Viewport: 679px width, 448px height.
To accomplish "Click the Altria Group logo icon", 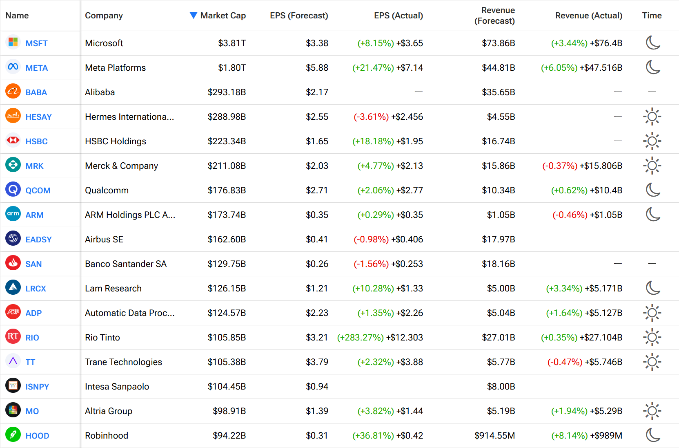I will (x=13, y=410).
